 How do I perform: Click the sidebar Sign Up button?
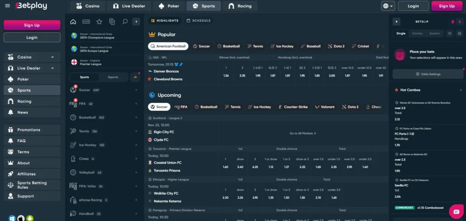(32, 25)
